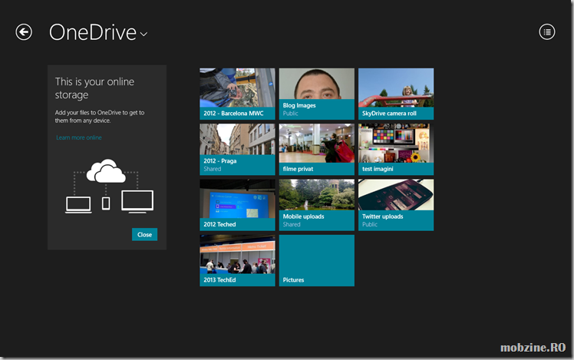
Task: Open the 2012 - Barcelona MWC folder
Action: 237,94
